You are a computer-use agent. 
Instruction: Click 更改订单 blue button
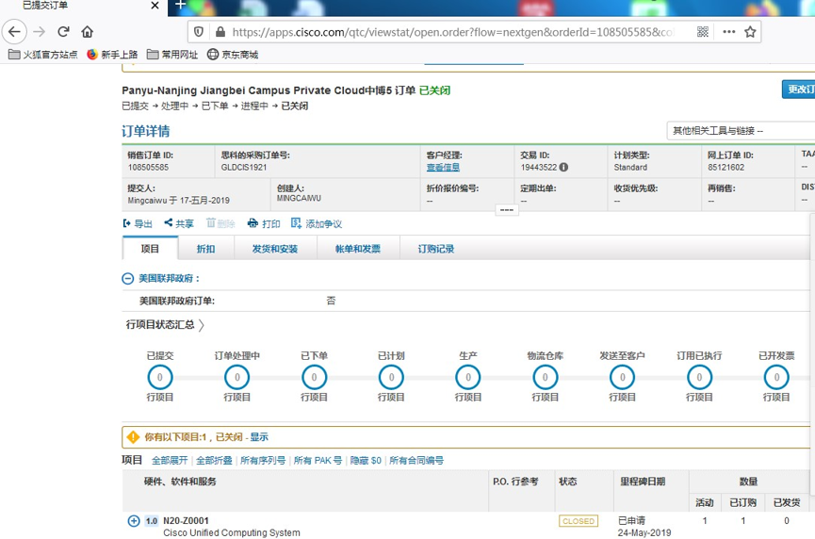(x=798, y=90)
